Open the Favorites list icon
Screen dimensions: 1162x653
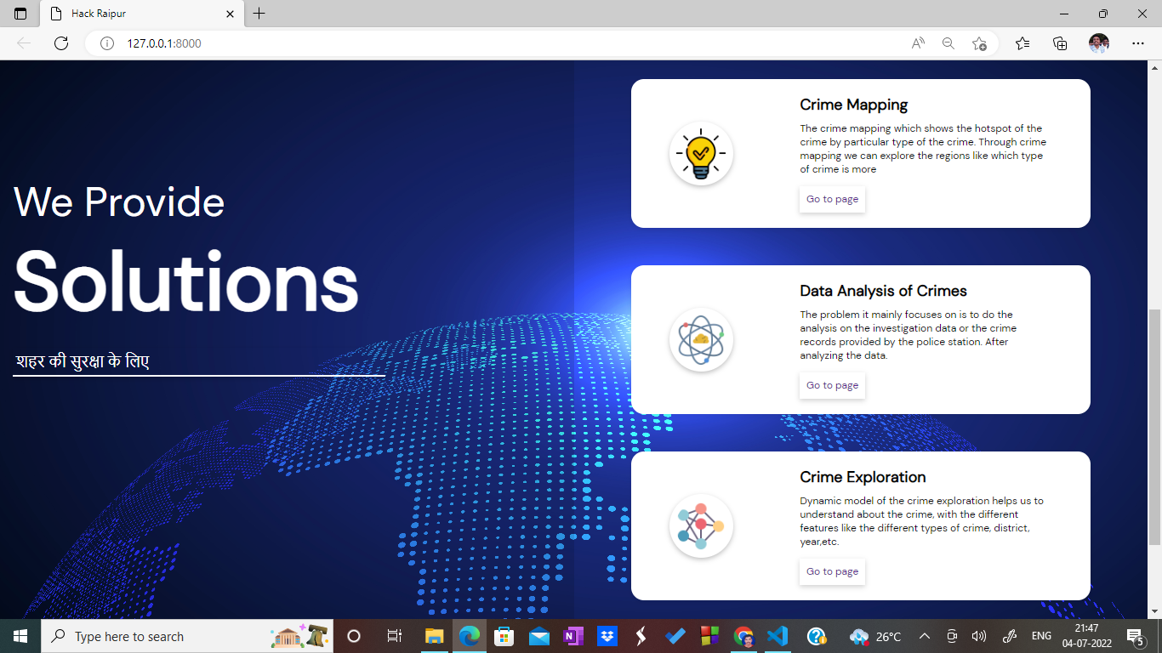1022,43
